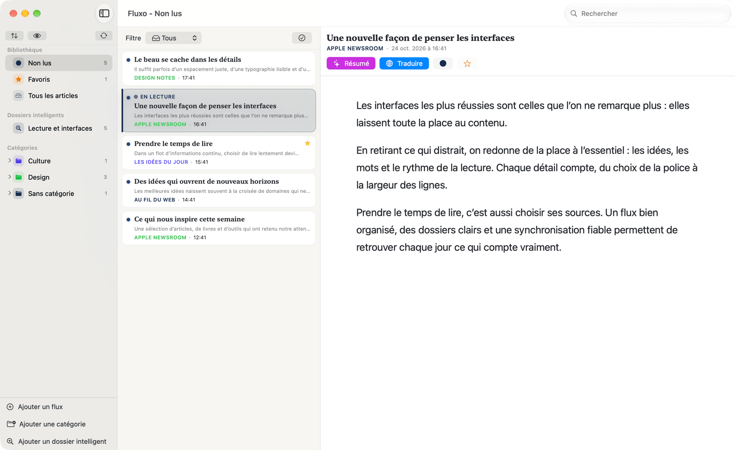Select Non lus in the library

(x=59, y=63)
